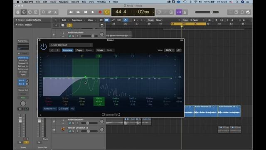
Task: Select the PitchCor plug-in slot
Action: click(23, 60)
